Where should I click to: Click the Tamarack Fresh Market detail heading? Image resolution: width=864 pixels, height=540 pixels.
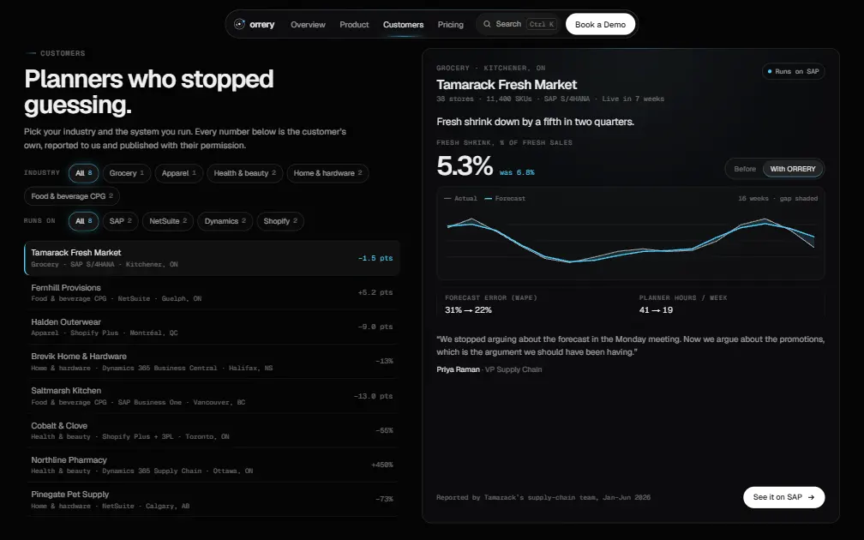[x=507, y=84]
